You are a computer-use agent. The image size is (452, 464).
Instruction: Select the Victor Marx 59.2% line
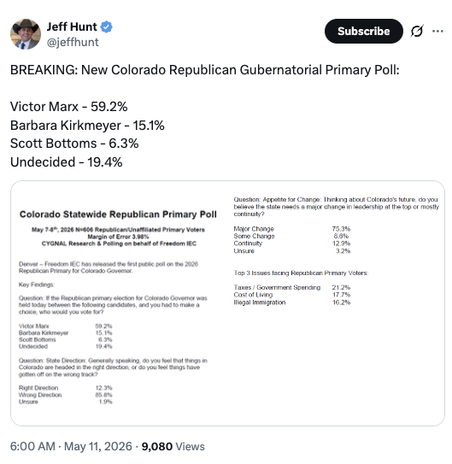tap(69, 107)
